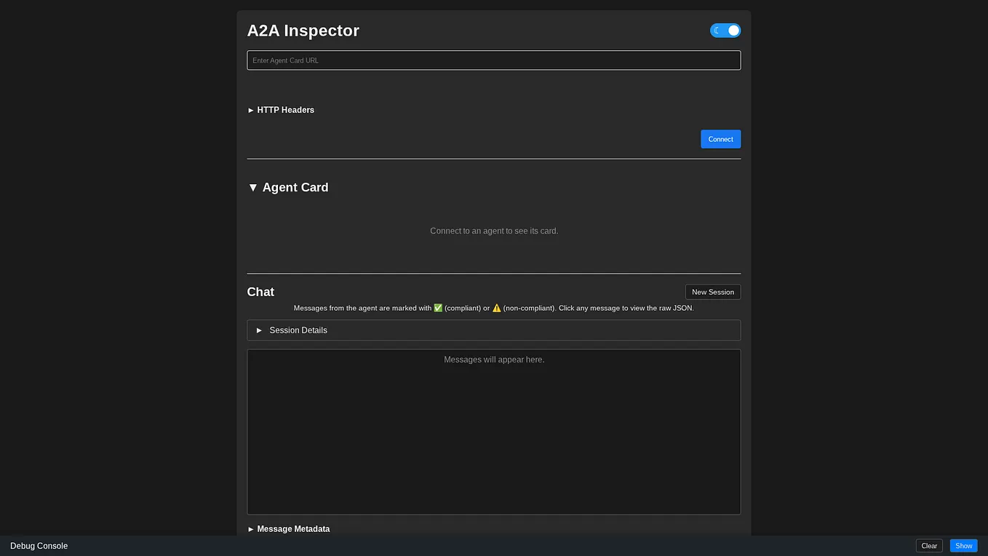Viewport: 988px width, 556px height.
Task: Click the Enter Agent Card URL field
Action: tap(493, 60)
